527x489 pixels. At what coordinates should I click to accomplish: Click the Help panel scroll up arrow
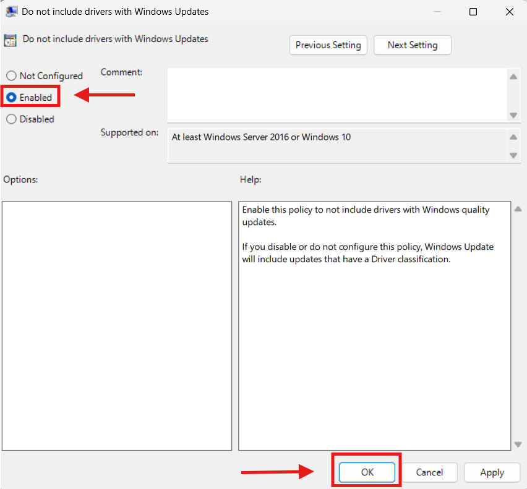pos(518,209)
